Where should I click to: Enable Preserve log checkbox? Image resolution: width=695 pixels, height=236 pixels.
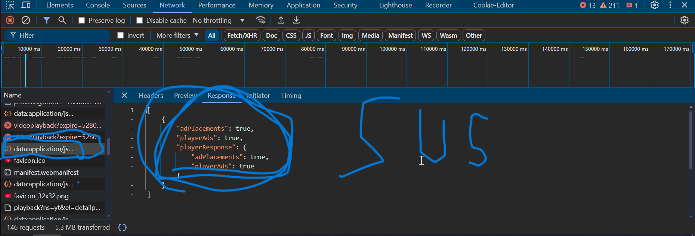tap(82, 20)
